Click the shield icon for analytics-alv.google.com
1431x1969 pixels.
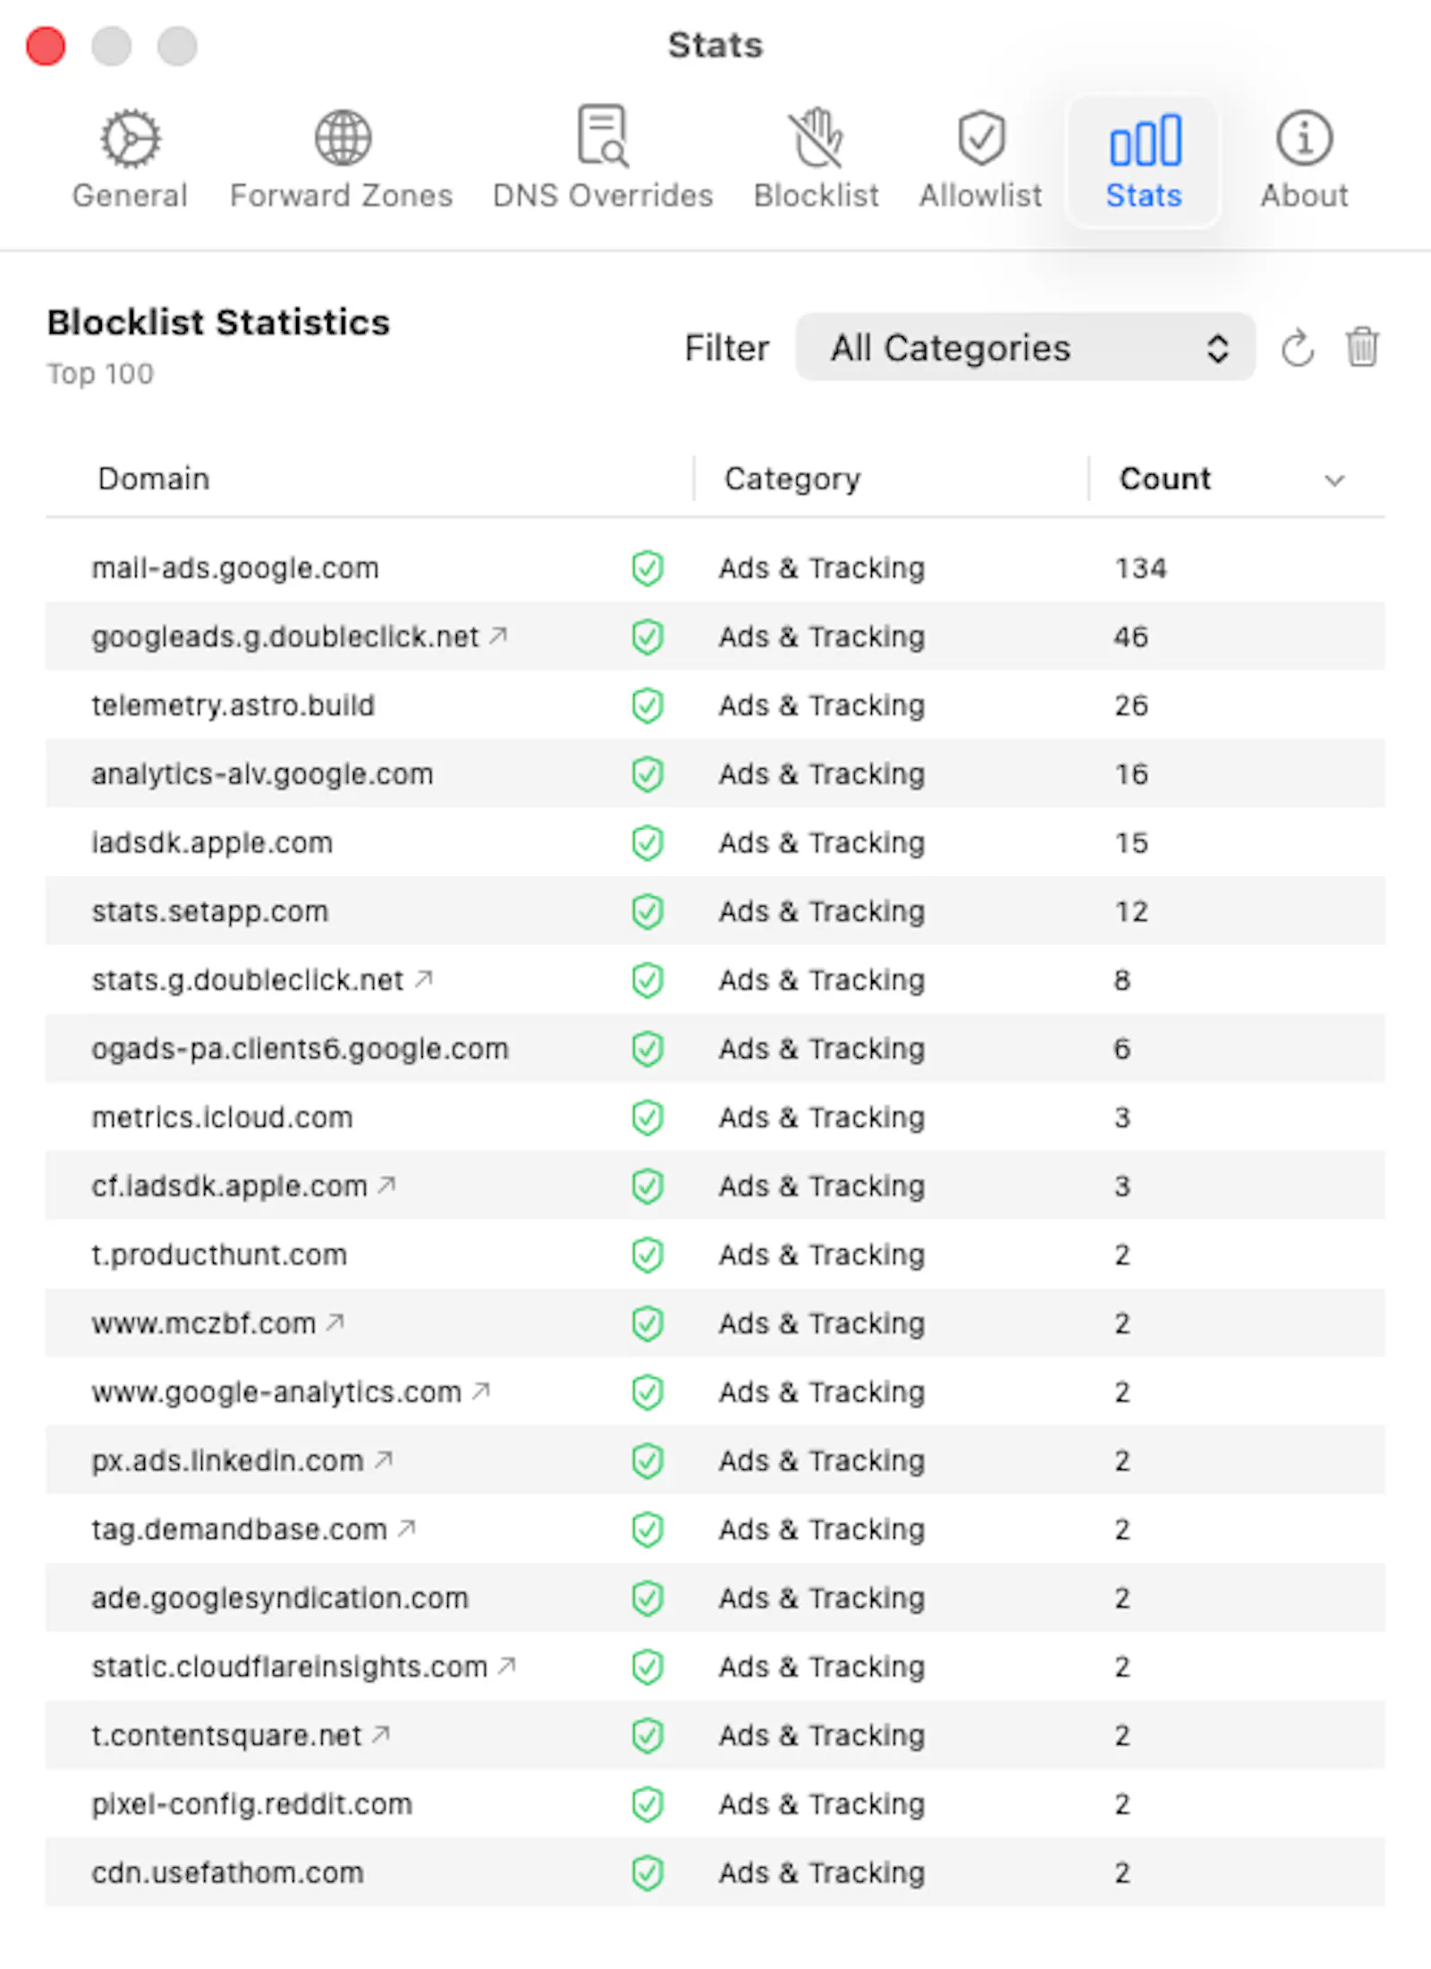648,774
